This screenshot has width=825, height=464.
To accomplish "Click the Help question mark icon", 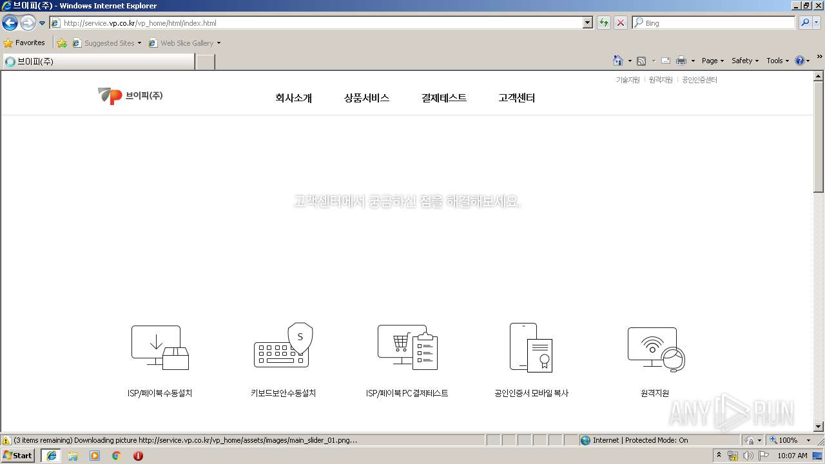I will click(800, 61).
